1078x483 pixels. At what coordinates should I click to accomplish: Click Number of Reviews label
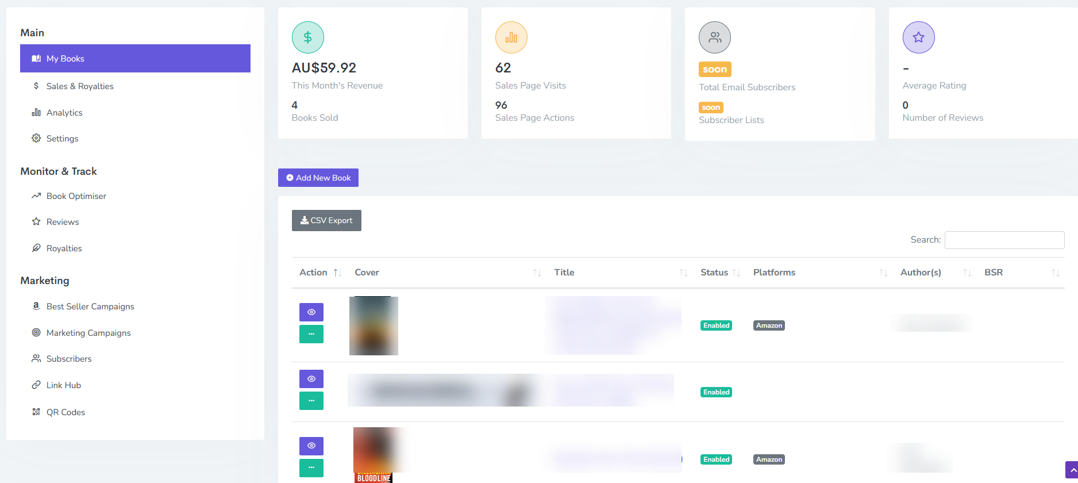942,118
